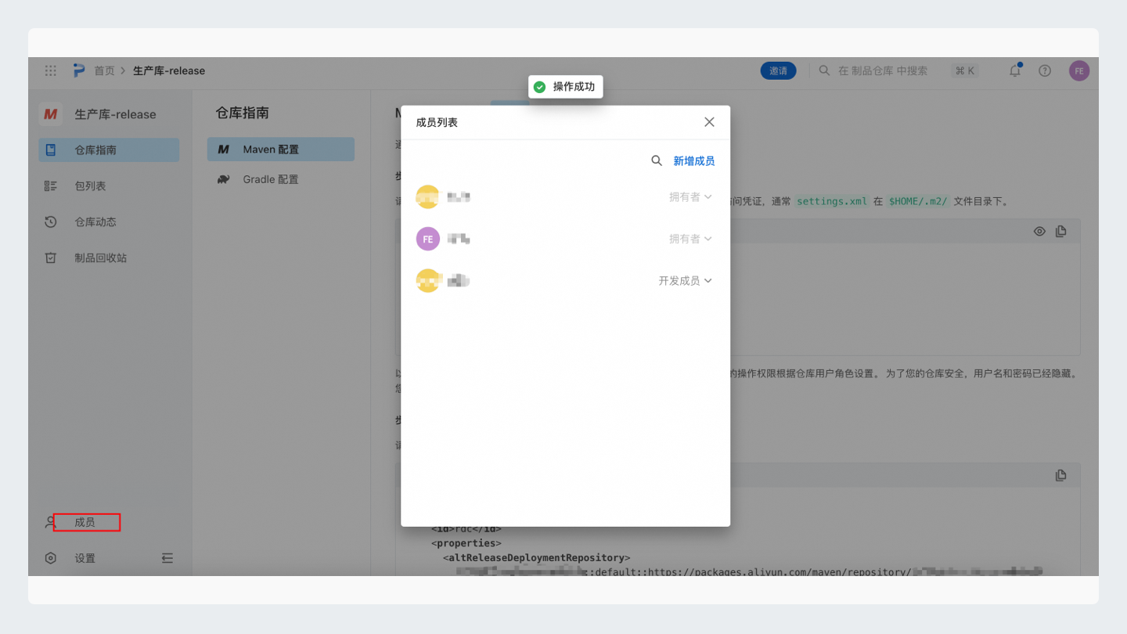The width and height of the screenshot is (1127, 634).
Task: Click the 包列表 list icon
Action: 51,186
